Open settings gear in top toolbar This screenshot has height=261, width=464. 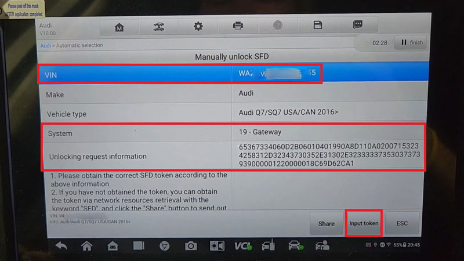[x=198, y=27]
